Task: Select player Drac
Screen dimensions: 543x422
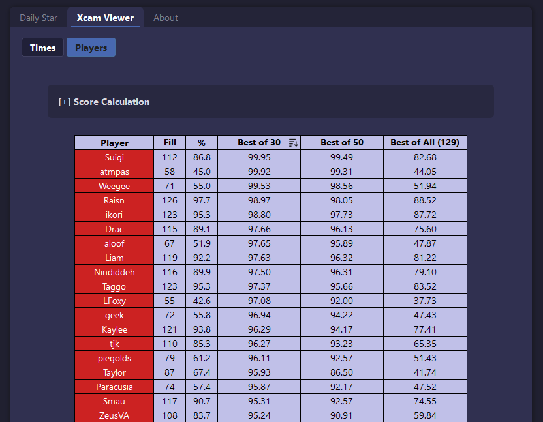Action: click(114, 229)
